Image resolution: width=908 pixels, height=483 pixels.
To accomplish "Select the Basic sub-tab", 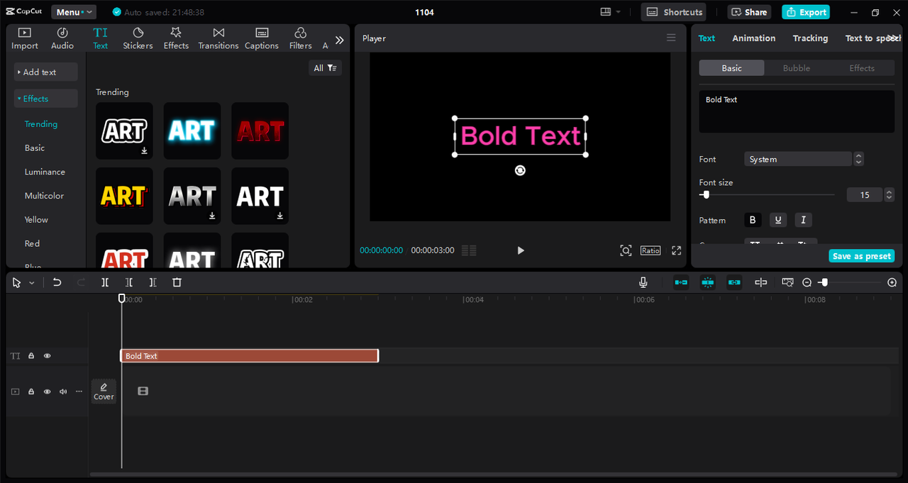I will (731, 68).
